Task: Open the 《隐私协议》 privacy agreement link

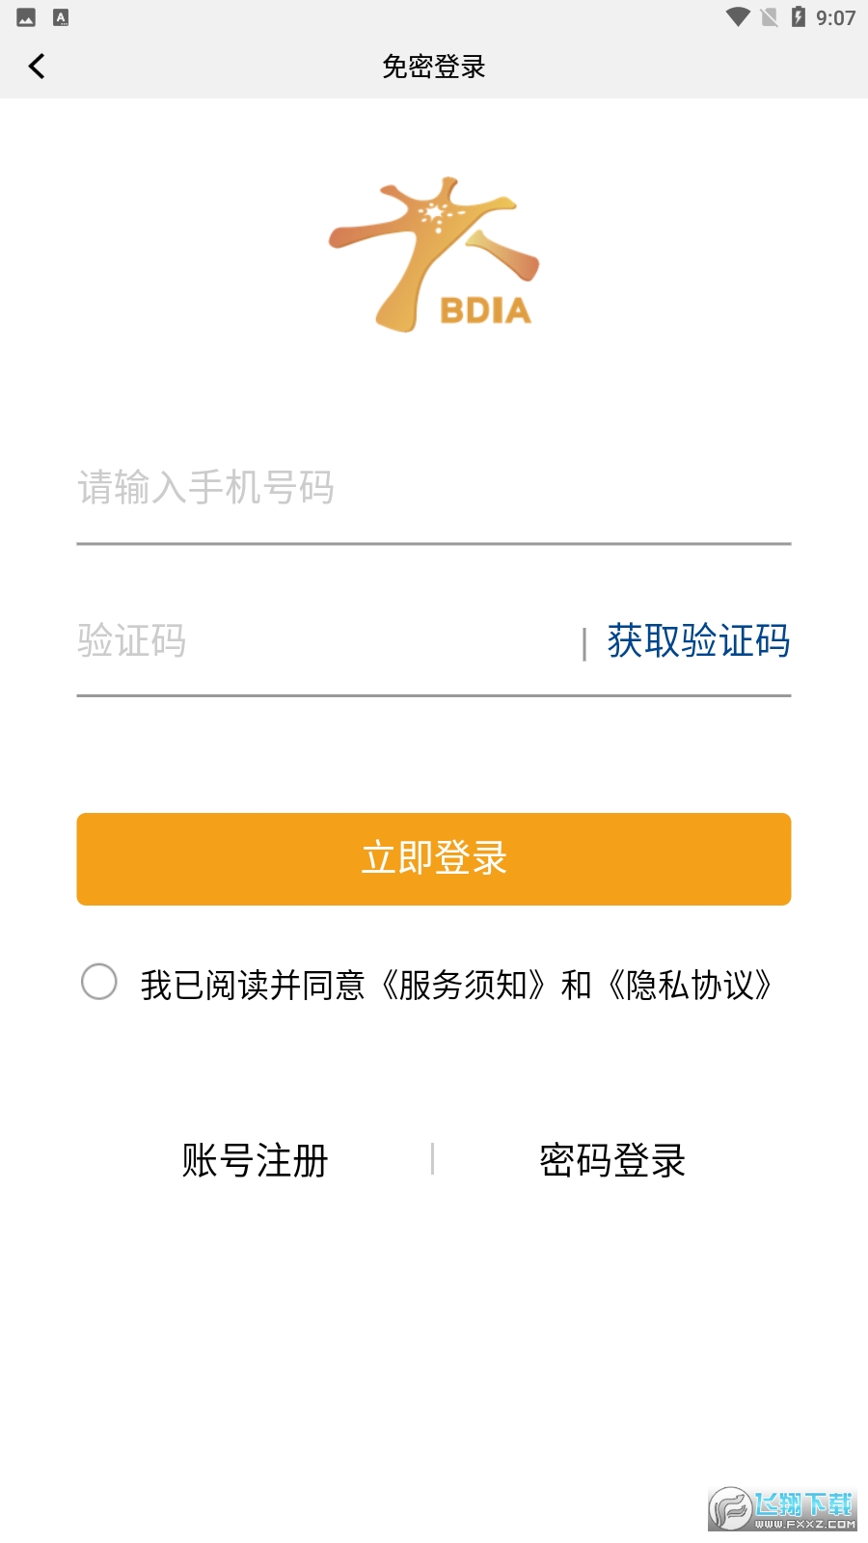Action: 690,985
